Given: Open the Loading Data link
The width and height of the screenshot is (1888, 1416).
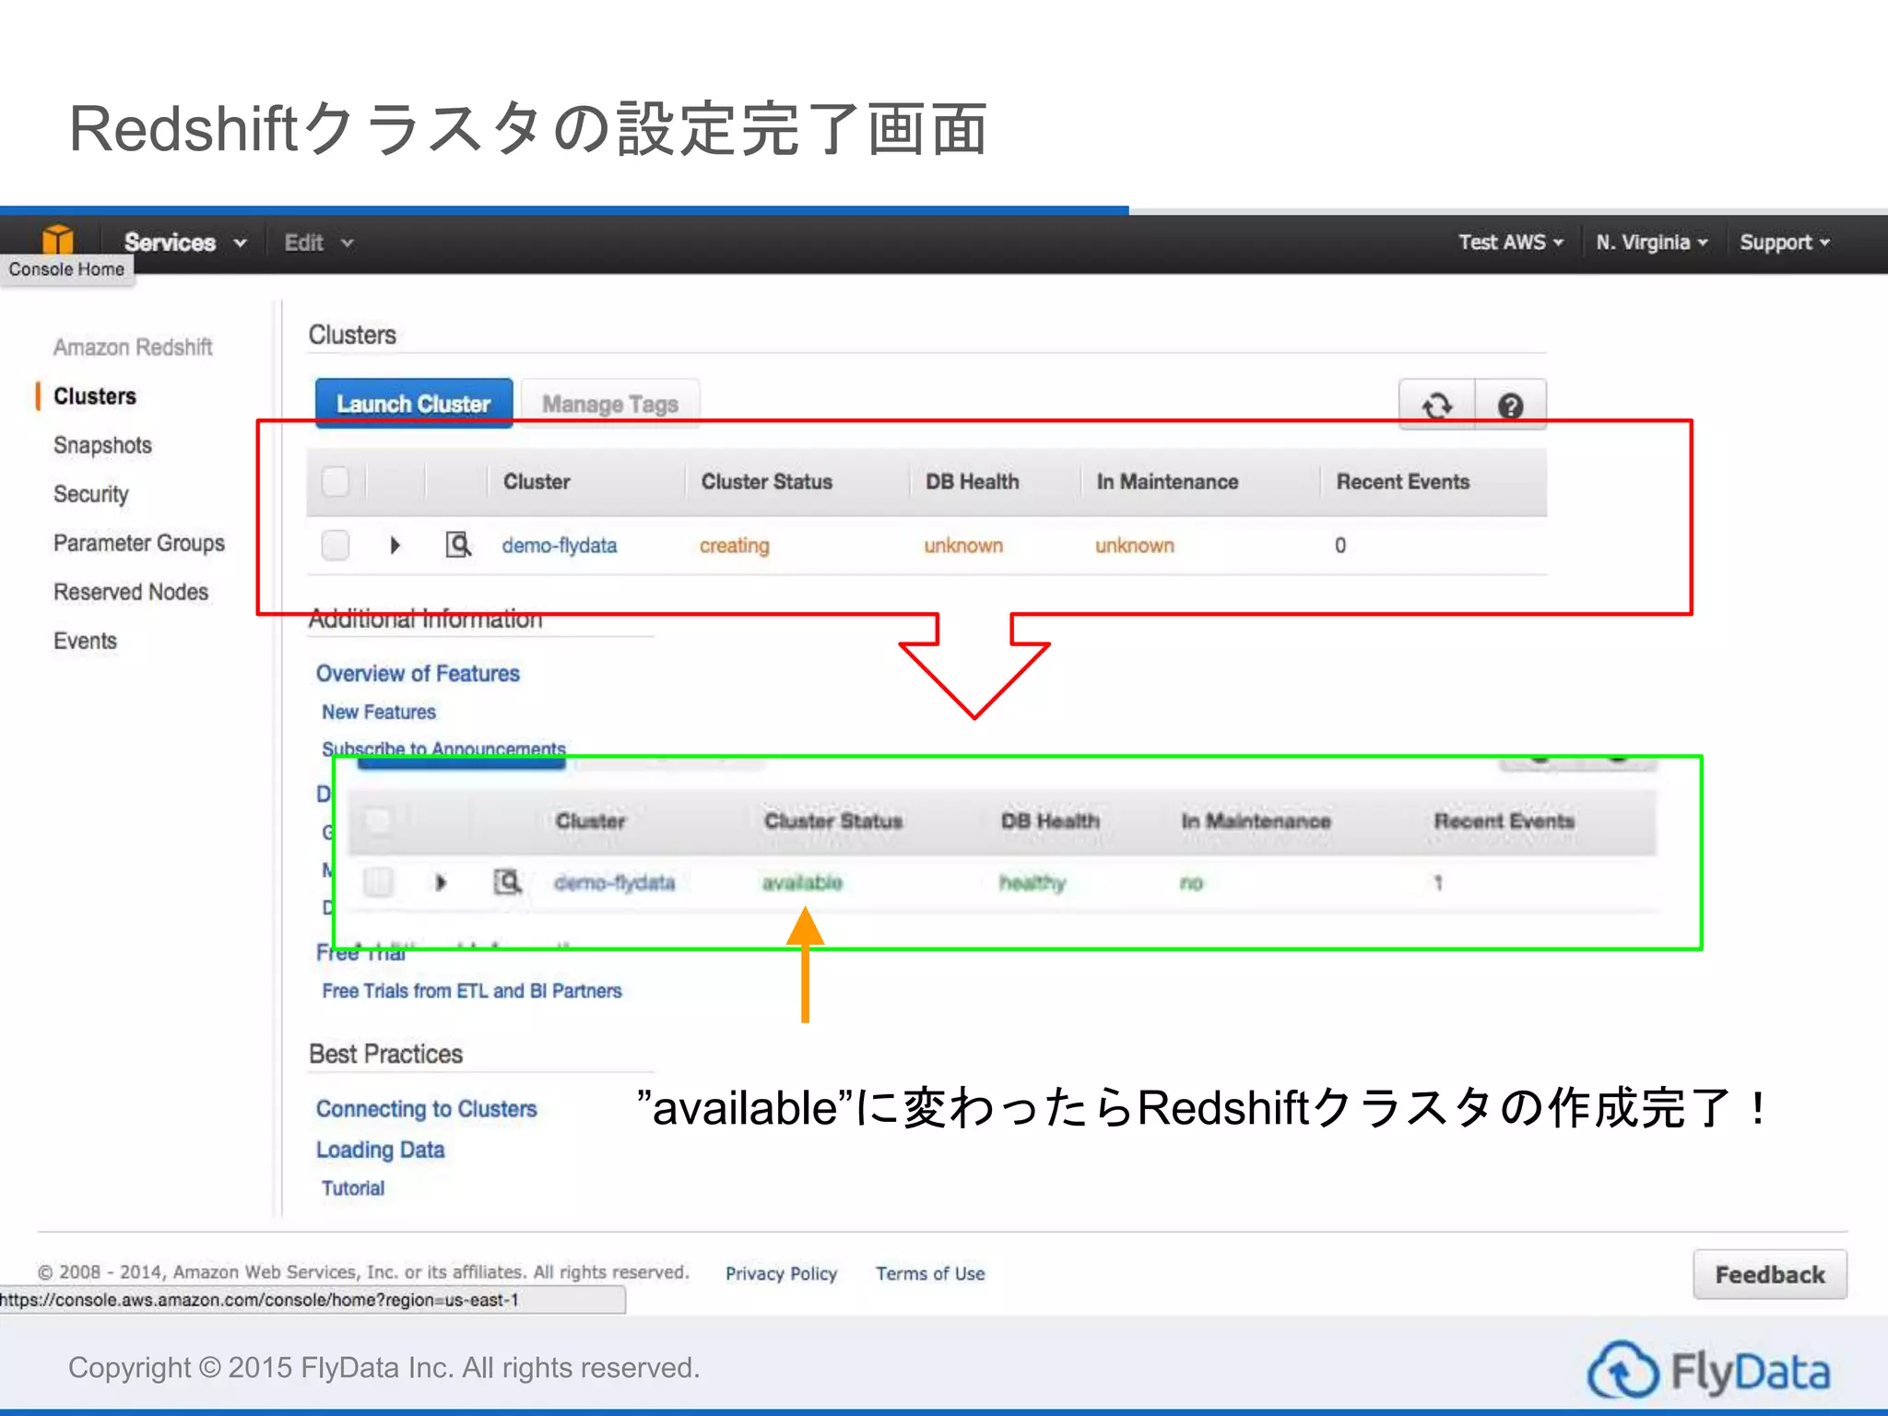Looking at the screenshot, I should [x=380, y=1150].
